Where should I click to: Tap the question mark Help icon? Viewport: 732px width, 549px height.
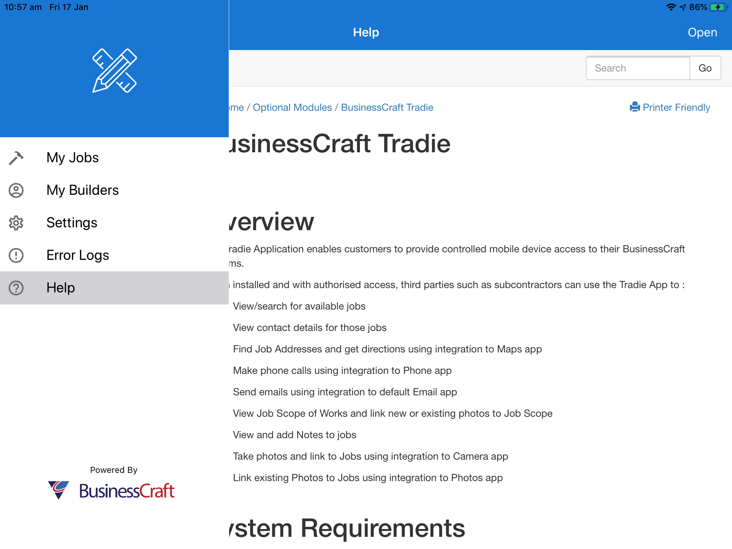tap(16, 288)
